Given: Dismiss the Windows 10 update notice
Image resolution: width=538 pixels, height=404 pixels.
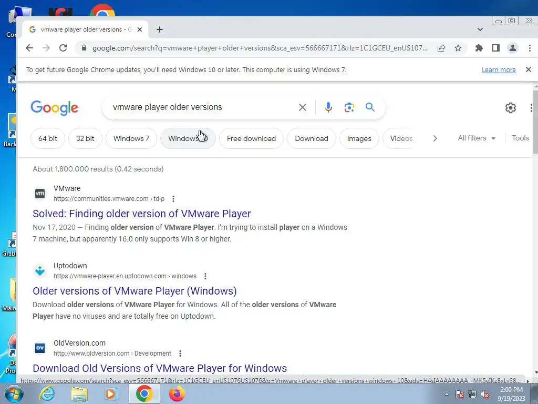Looking at the screenshot, I should pyautogui.click(x=529, y=70).
